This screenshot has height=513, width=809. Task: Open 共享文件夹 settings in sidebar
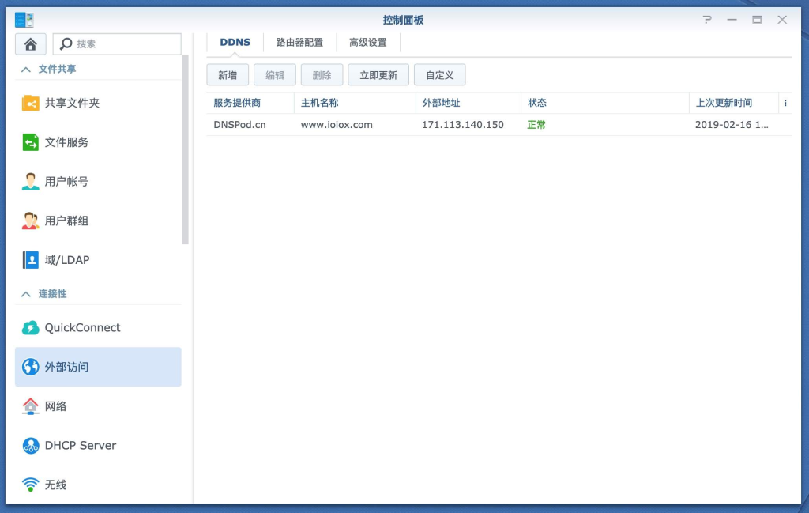coord(73,103)
